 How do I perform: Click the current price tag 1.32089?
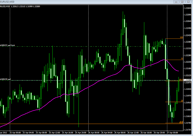click(187, 80)
